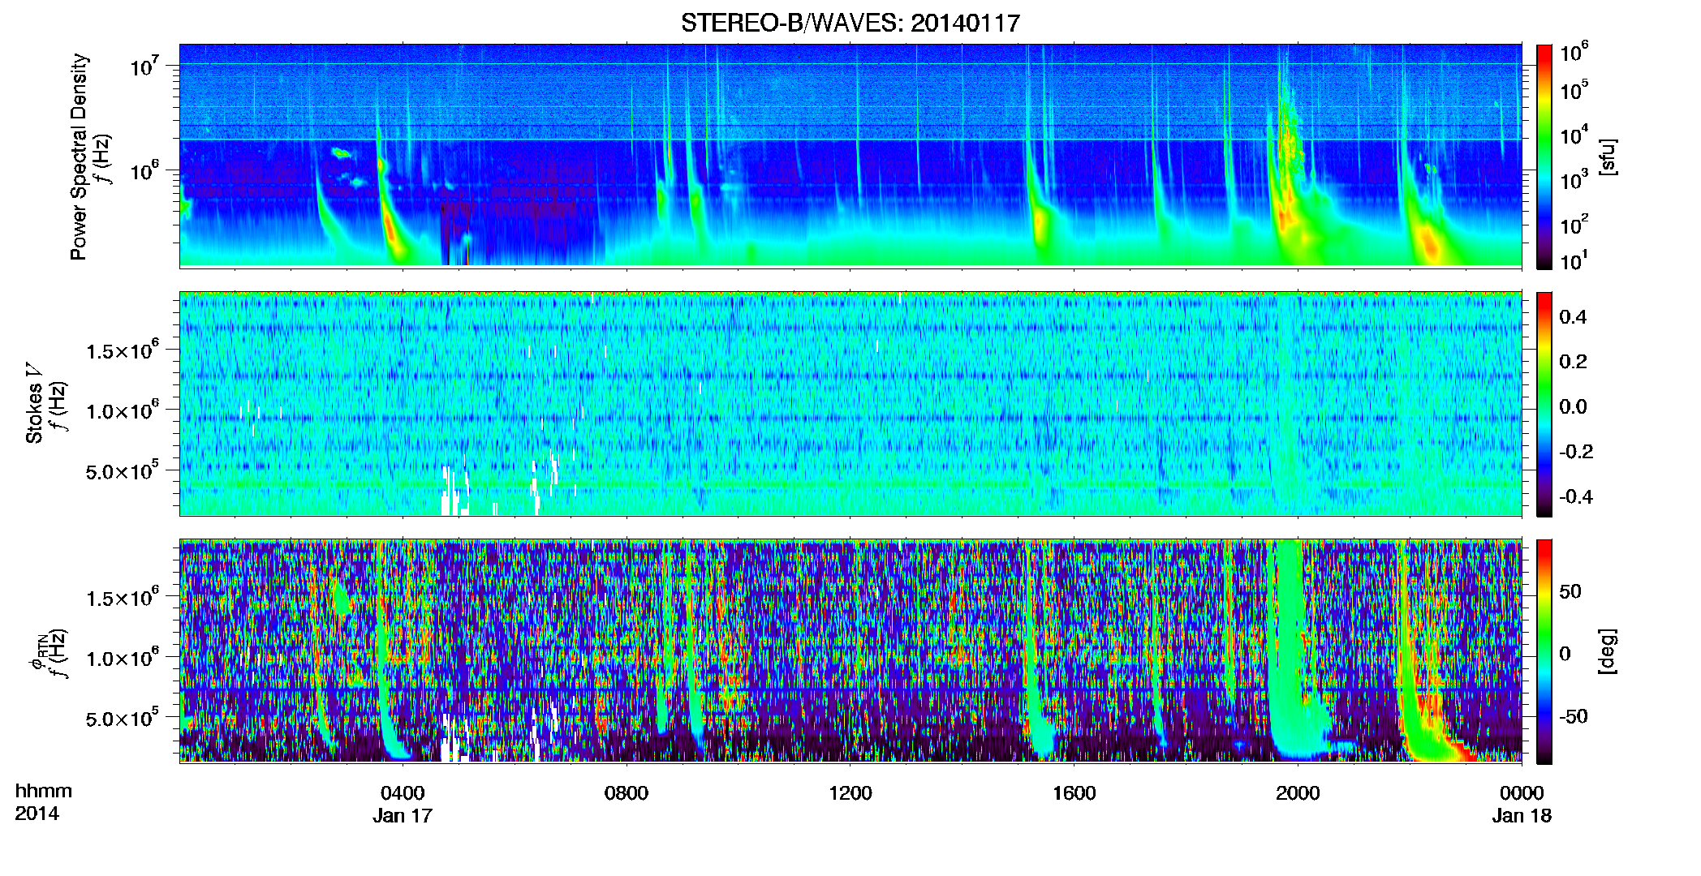Click the 10^1 value on sfu colorbar

point(1574,260)
